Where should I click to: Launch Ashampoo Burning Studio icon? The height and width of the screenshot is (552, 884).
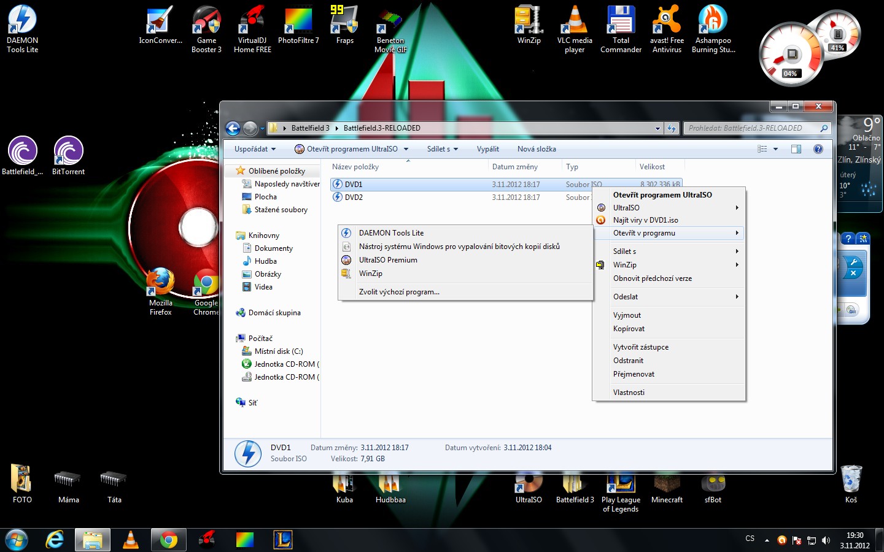[x=713, y=29]
